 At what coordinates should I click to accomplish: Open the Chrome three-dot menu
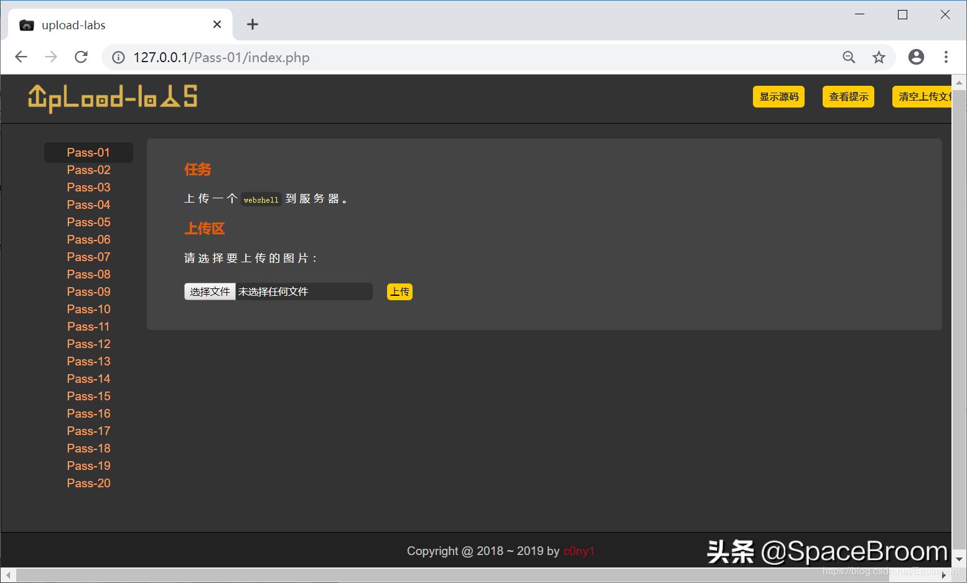[x=946, y=57]
